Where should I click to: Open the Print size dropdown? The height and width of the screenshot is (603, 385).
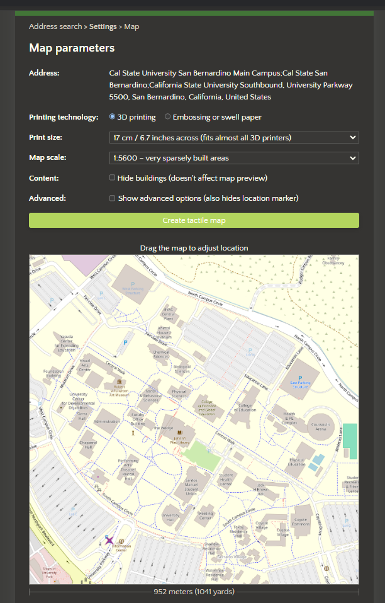234,138
